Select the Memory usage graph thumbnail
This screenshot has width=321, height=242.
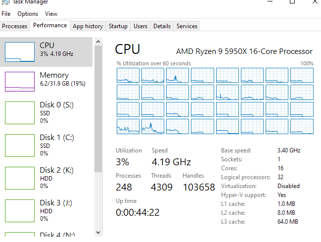(20, 82)
